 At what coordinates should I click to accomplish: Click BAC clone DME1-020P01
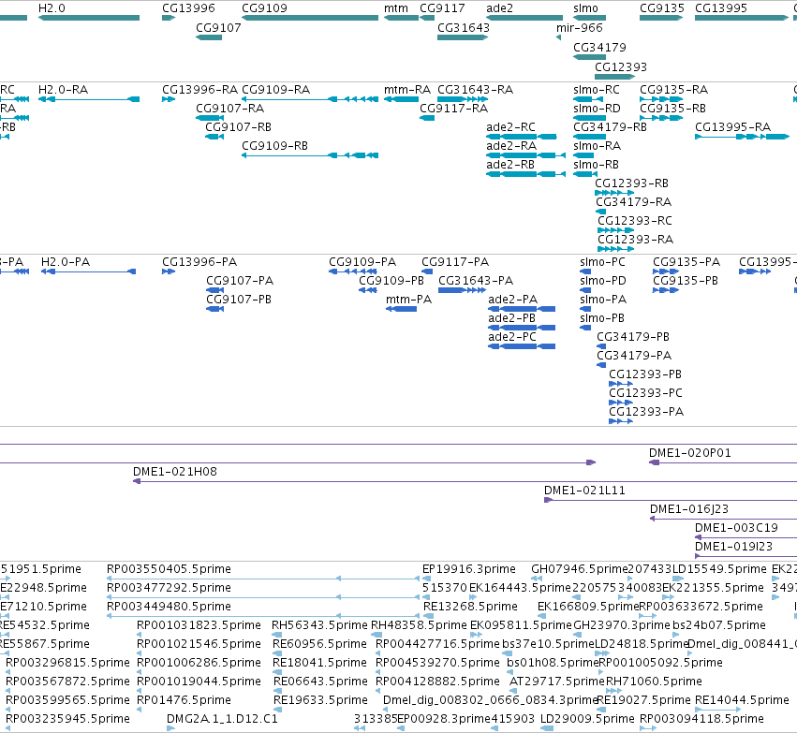(723, 462)
